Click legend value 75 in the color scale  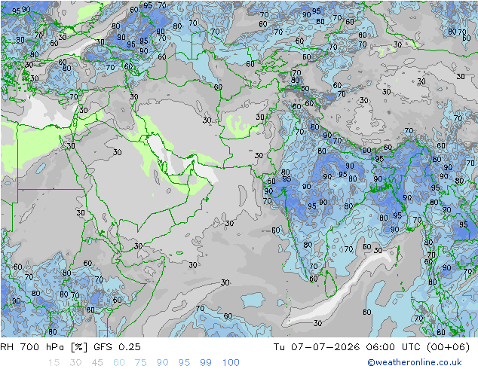[x=140, y=363]
